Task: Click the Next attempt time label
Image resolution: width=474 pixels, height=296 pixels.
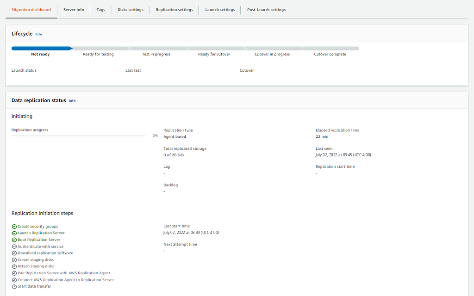Action: [x=180, y=244]
